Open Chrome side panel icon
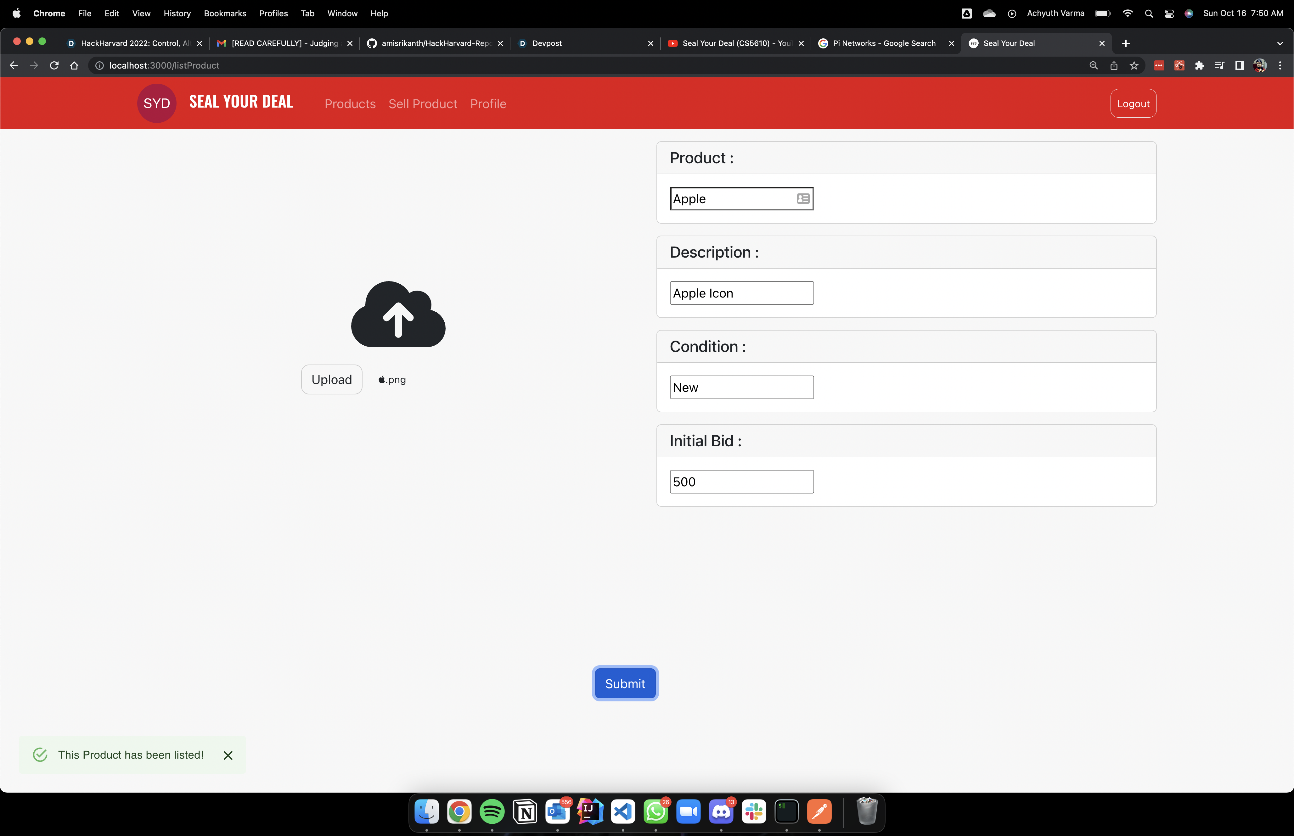The height and width of the screenshot is (836, 1294). tap(1240, 66)
